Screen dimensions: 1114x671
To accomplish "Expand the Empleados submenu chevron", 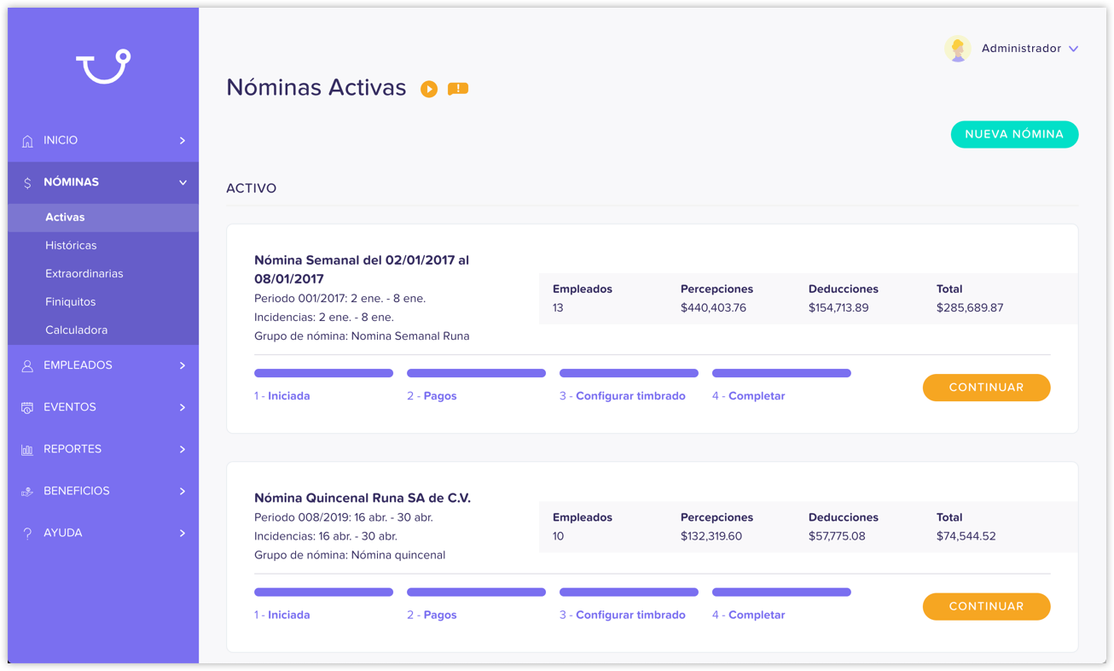I will (183, 365).
